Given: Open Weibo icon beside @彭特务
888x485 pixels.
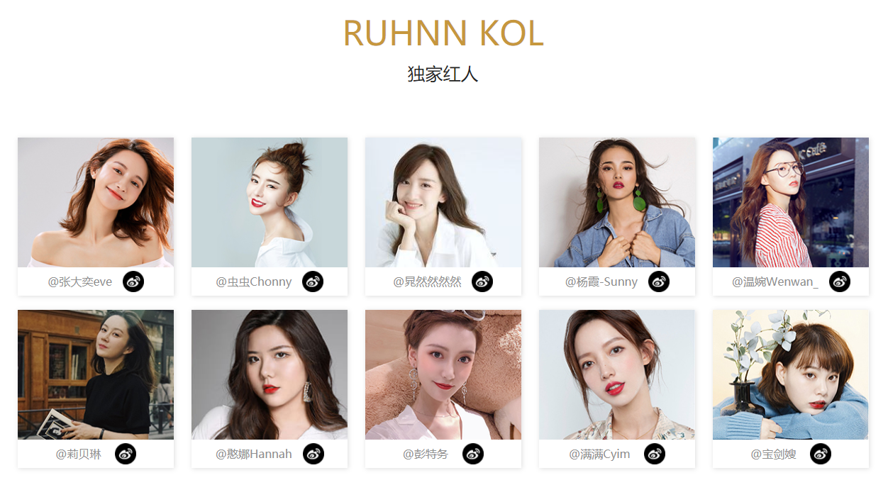Looking at the screenshot, I should 473,454.
